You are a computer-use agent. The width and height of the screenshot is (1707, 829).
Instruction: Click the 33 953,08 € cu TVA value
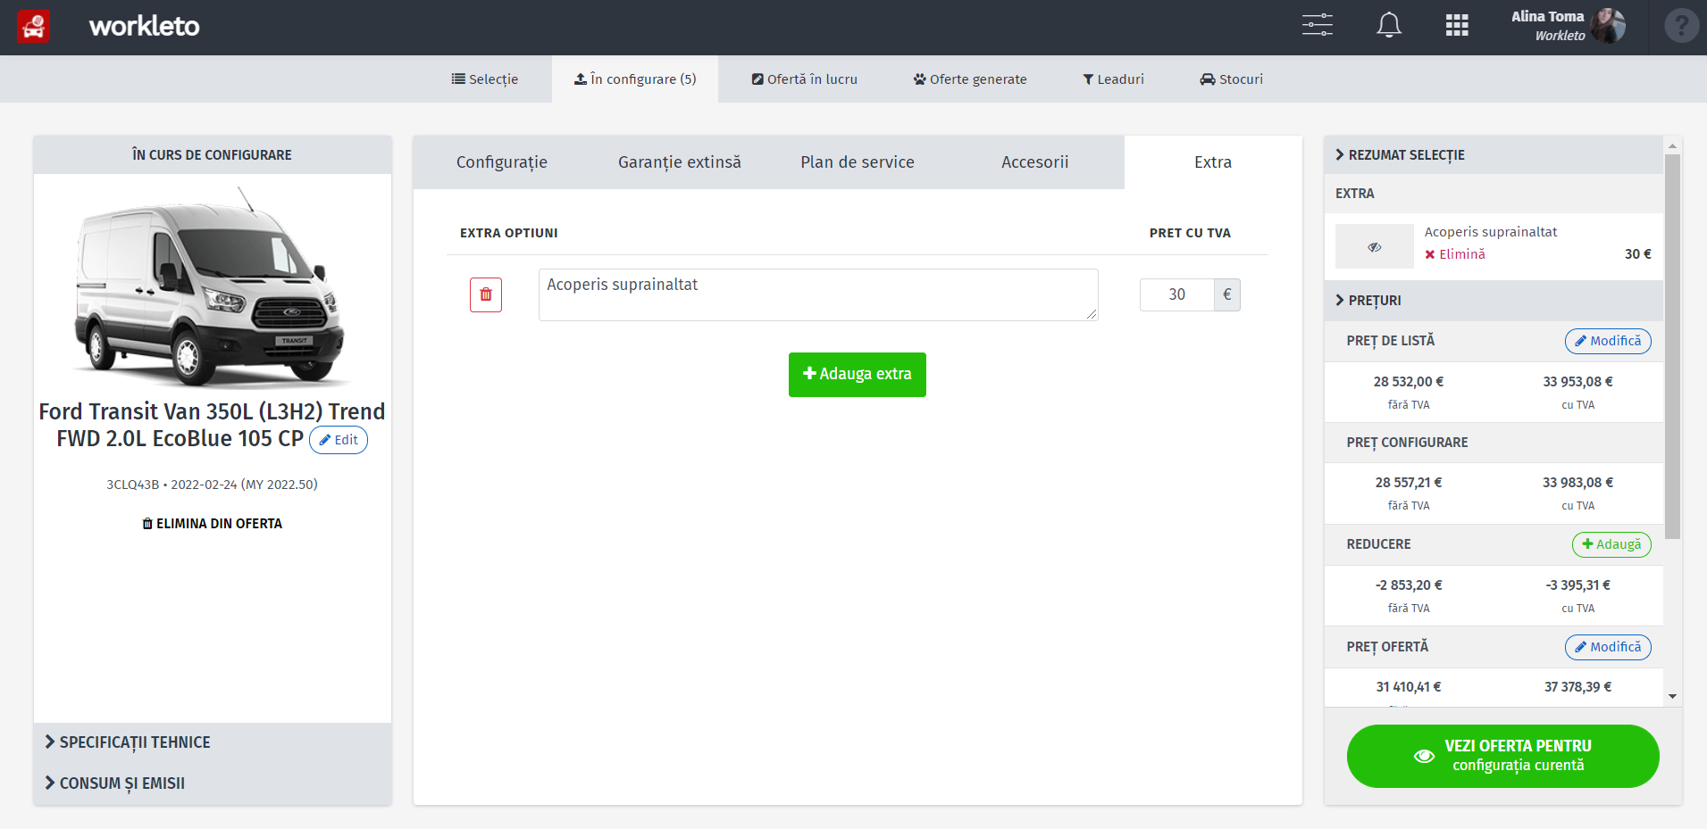(1578, 382)
